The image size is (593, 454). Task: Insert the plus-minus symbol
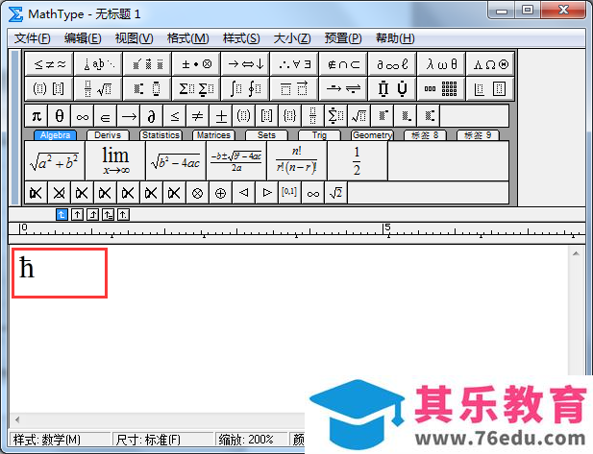click(221, 116)
